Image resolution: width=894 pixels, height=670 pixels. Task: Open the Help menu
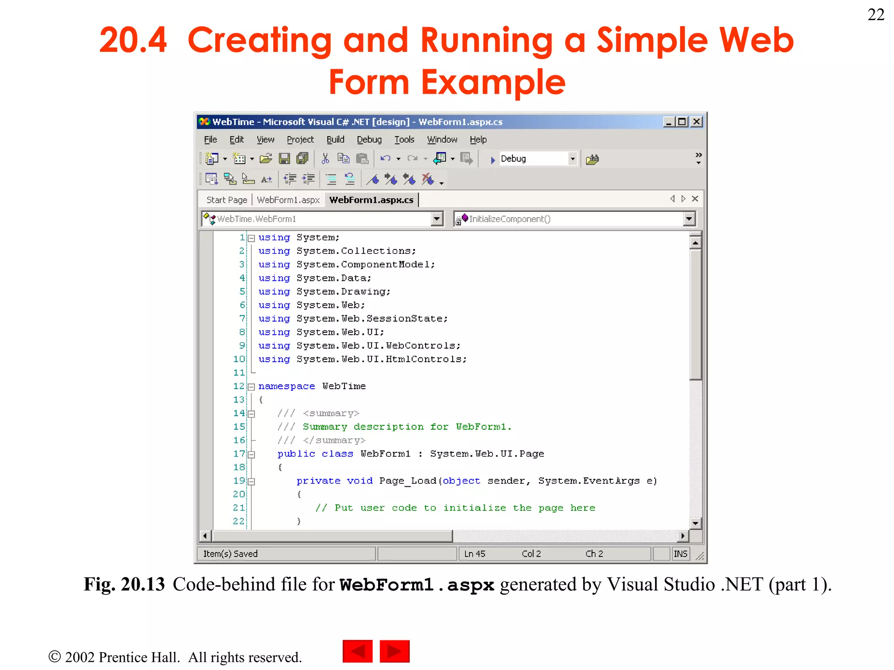(x=478, y=140)
